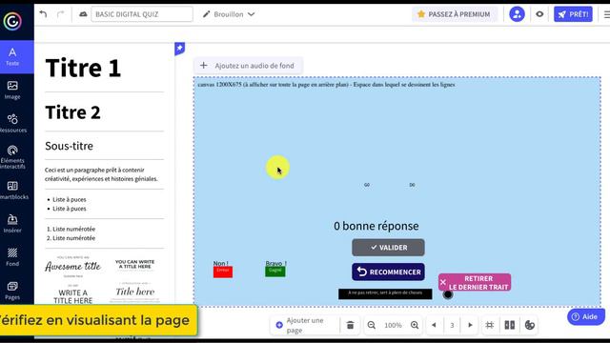The image size is (610, 343).
Task: Open the Fond background panel
Action: 12,257
